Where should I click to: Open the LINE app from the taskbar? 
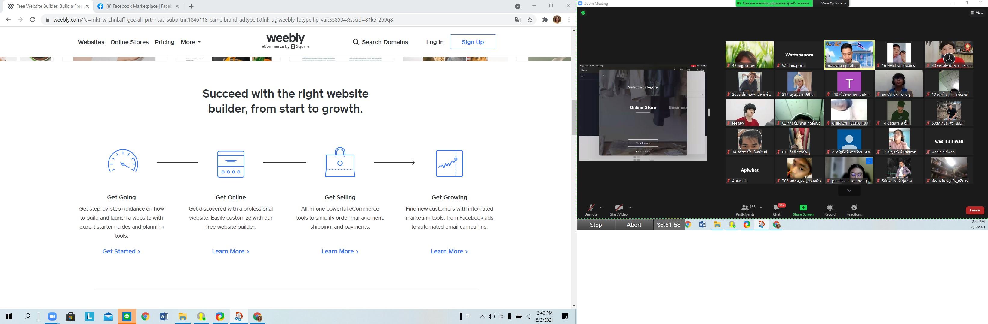click(x=127, y=316)
